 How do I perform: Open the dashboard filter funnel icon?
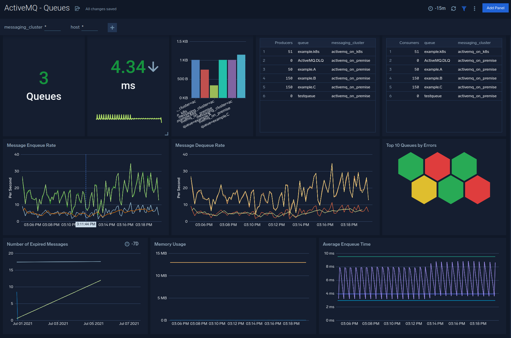[464, 9]
